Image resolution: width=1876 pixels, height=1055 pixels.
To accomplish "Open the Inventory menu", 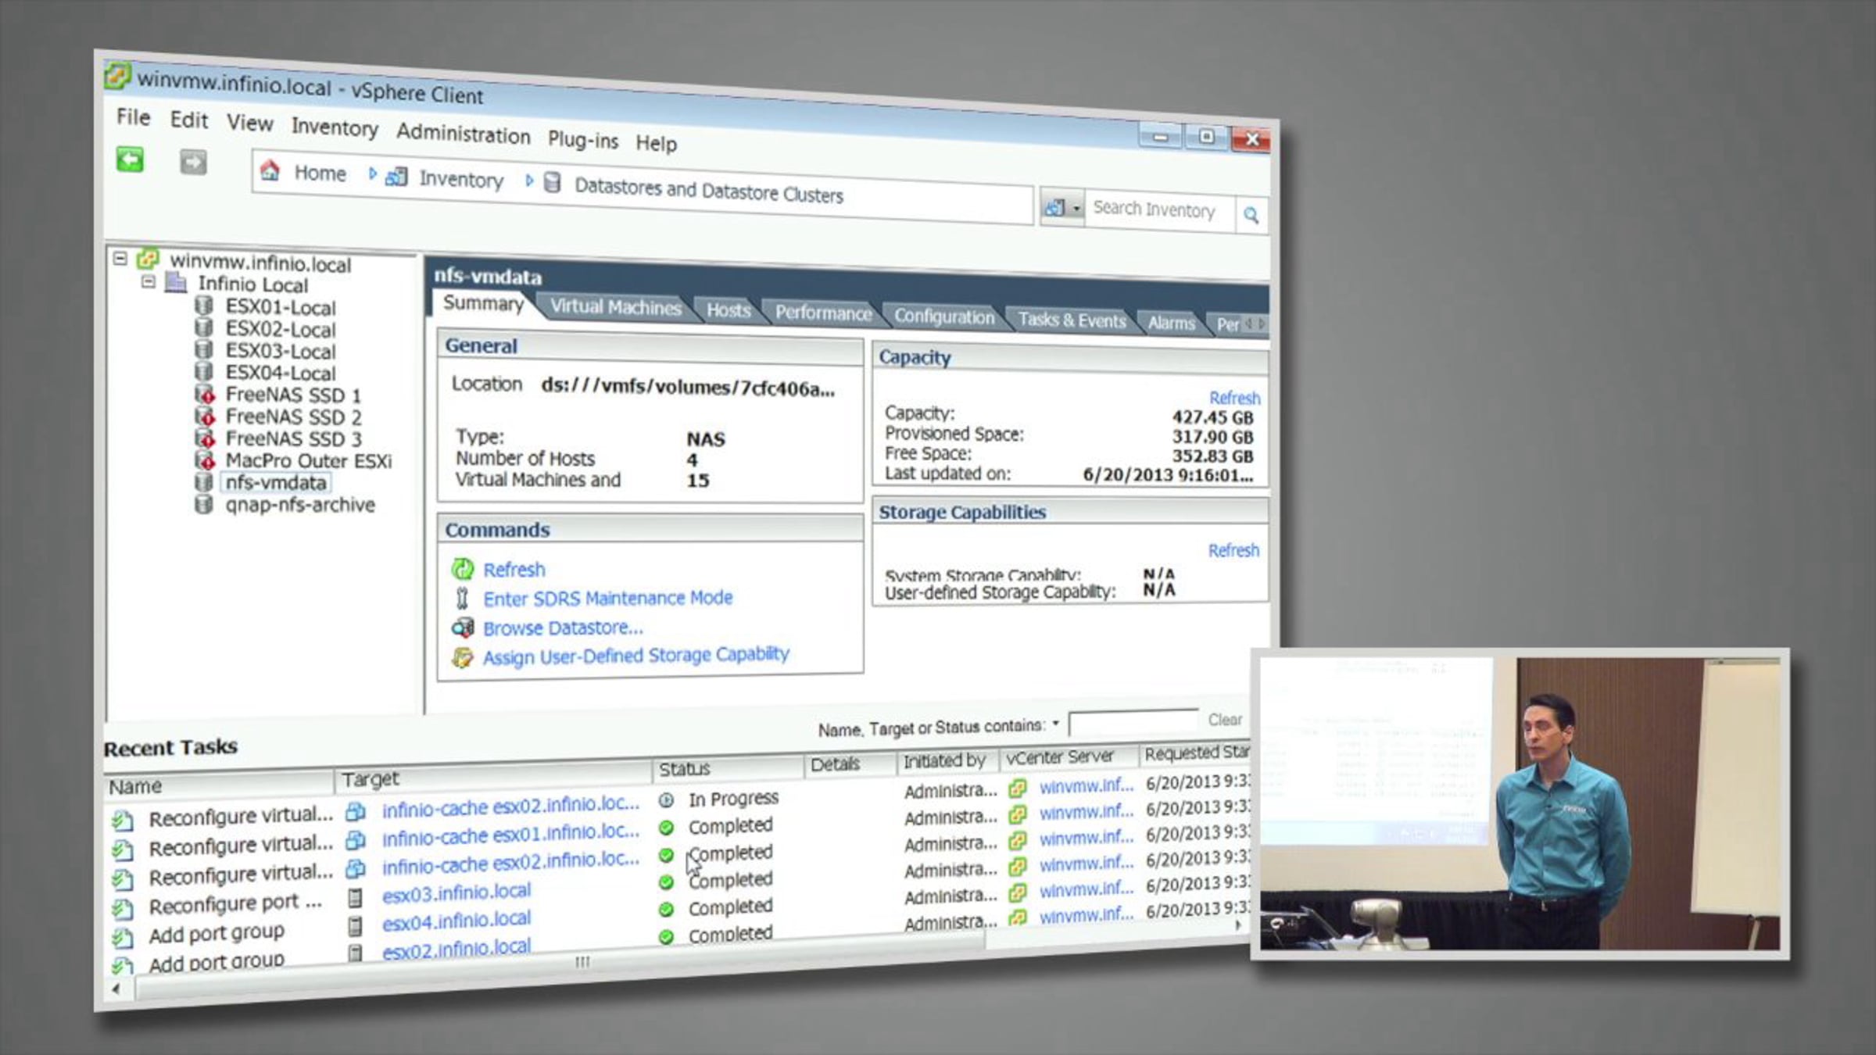I will tap(335, 127).
